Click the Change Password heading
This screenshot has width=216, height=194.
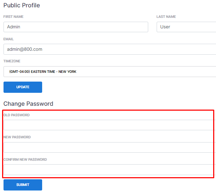pyautogui.click(x=28, y=104)
